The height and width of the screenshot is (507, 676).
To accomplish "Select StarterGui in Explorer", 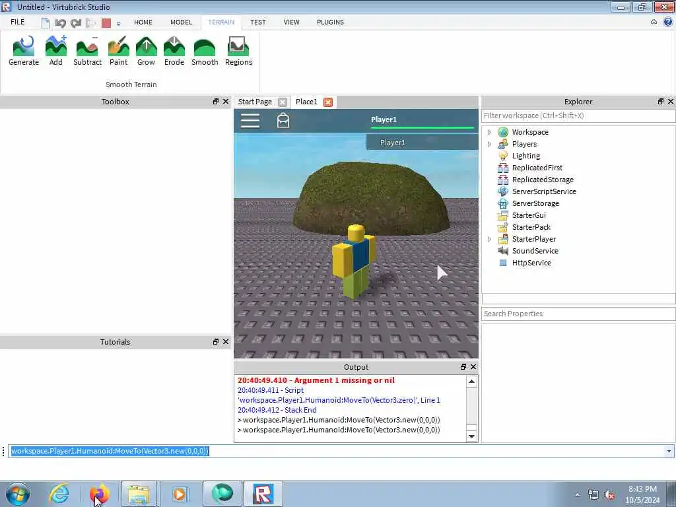I will point(529,215).
